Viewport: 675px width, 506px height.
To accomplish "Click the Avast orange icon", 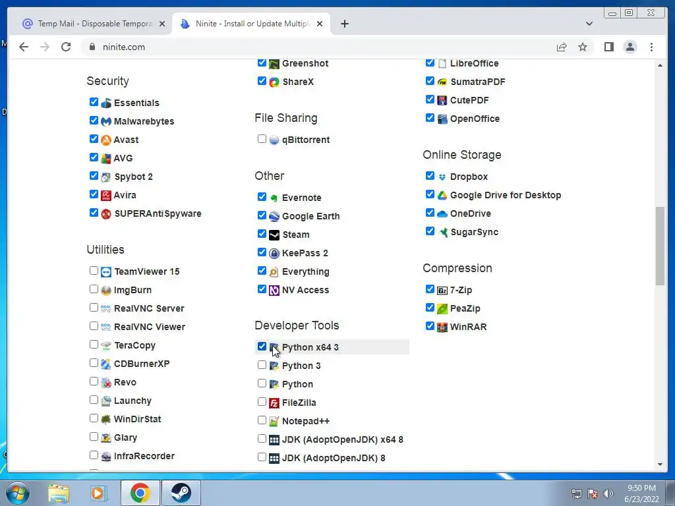I will [106, 140].
